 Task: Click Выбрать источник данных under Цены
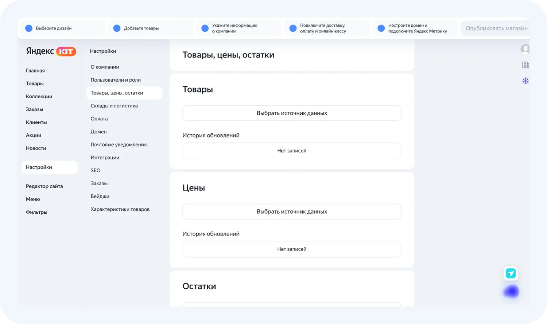(292, 212)
